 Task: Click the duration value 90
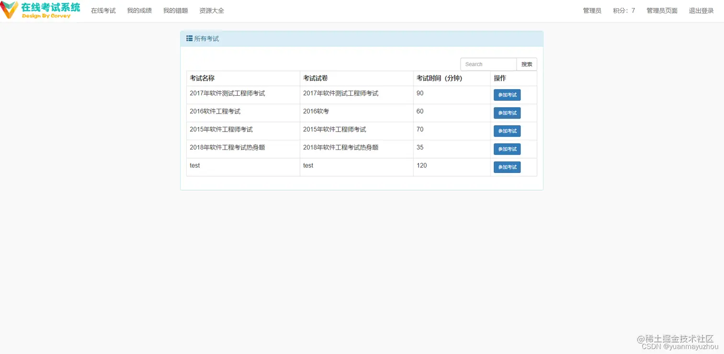[x=420, y=93]
